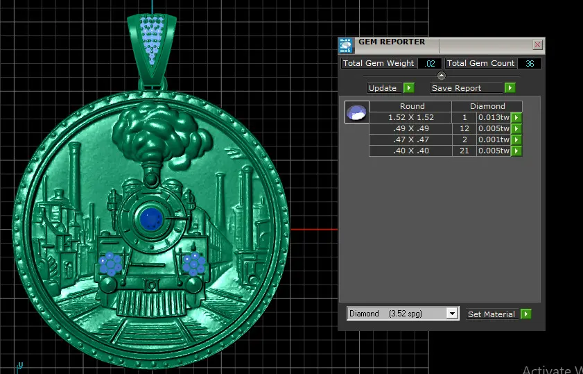Screen dimensions: 583x374
Task: Collapse the panel with the round arrow toggle
Action: tap(442, 76)
